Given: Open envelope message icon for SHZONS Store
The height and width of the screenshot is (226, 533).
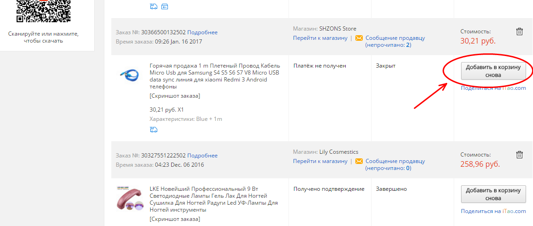Looking at the screenshot, I should tap(359, 38).
